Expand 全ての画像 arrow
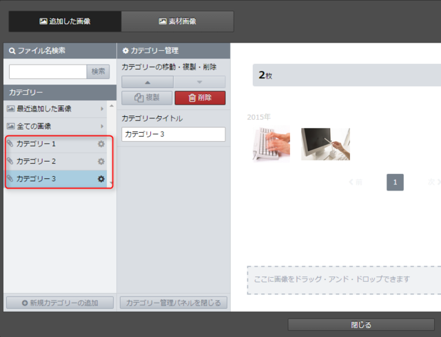Screen dimensions: 441x337 click(x=102, y=127)
